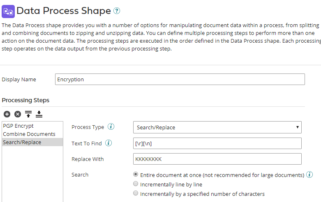Delete the selected processing step with X icon
The height and width of the screenshot is (202, 321).
18,114
